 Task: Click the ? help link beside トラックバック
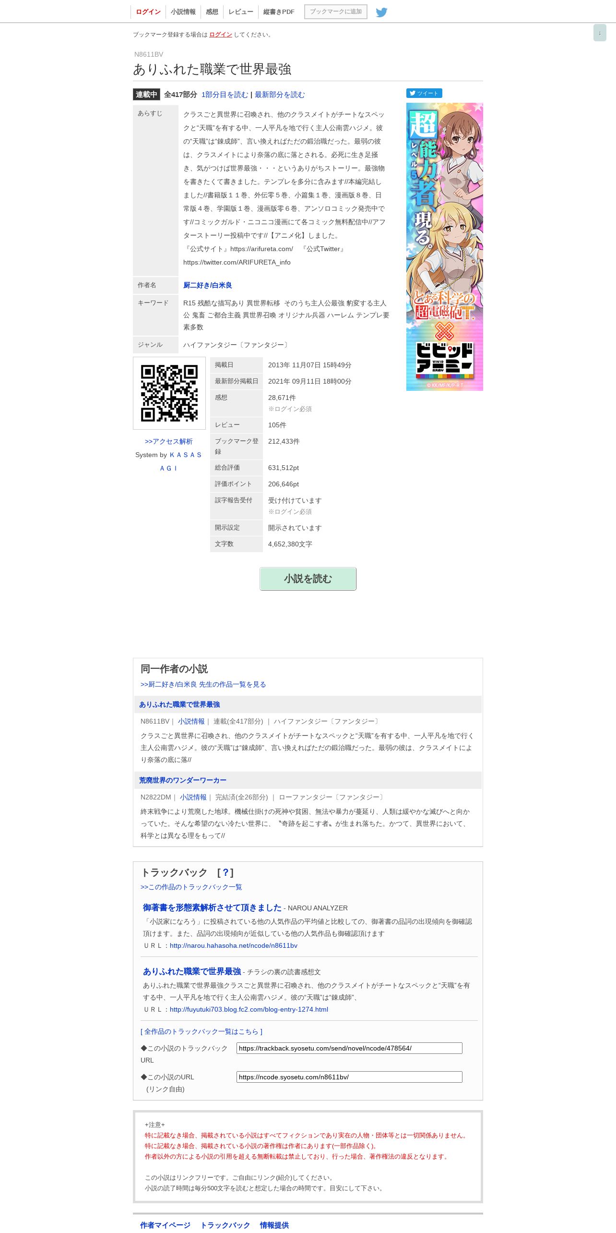pos(225,872)
